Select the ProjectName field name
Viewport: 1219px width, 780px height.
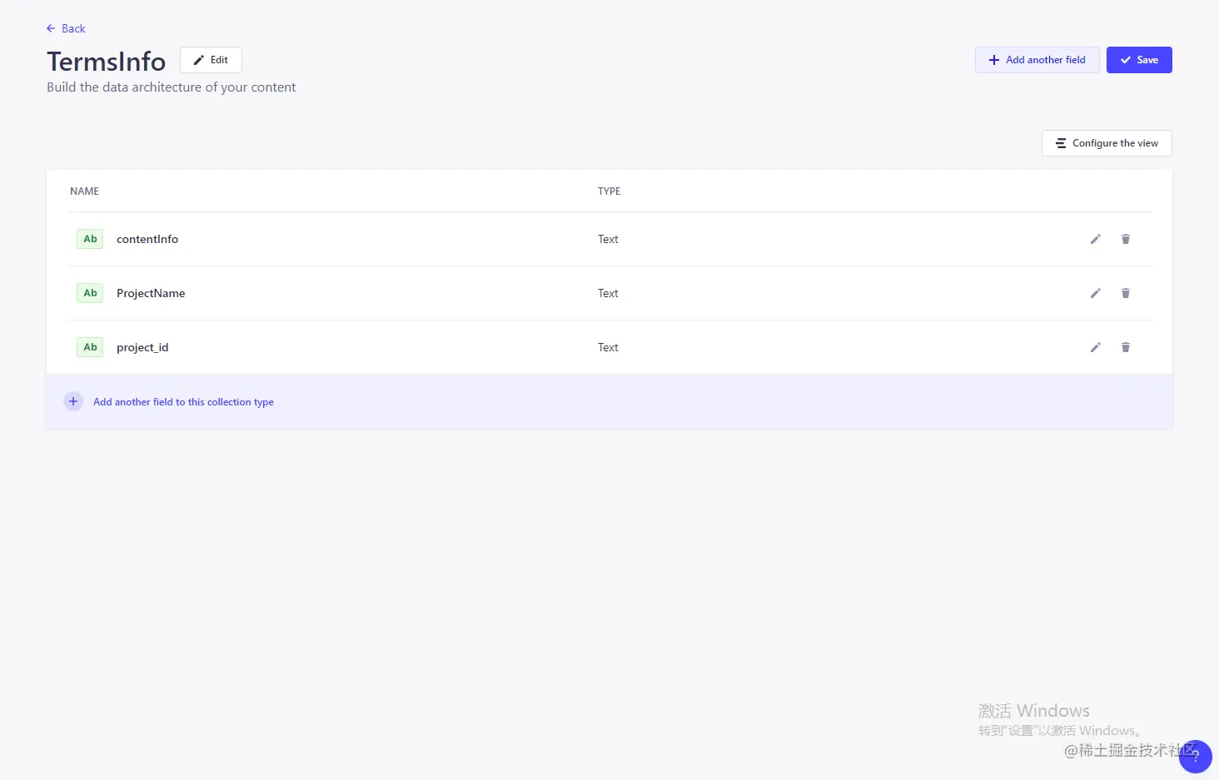coord(151,293)
